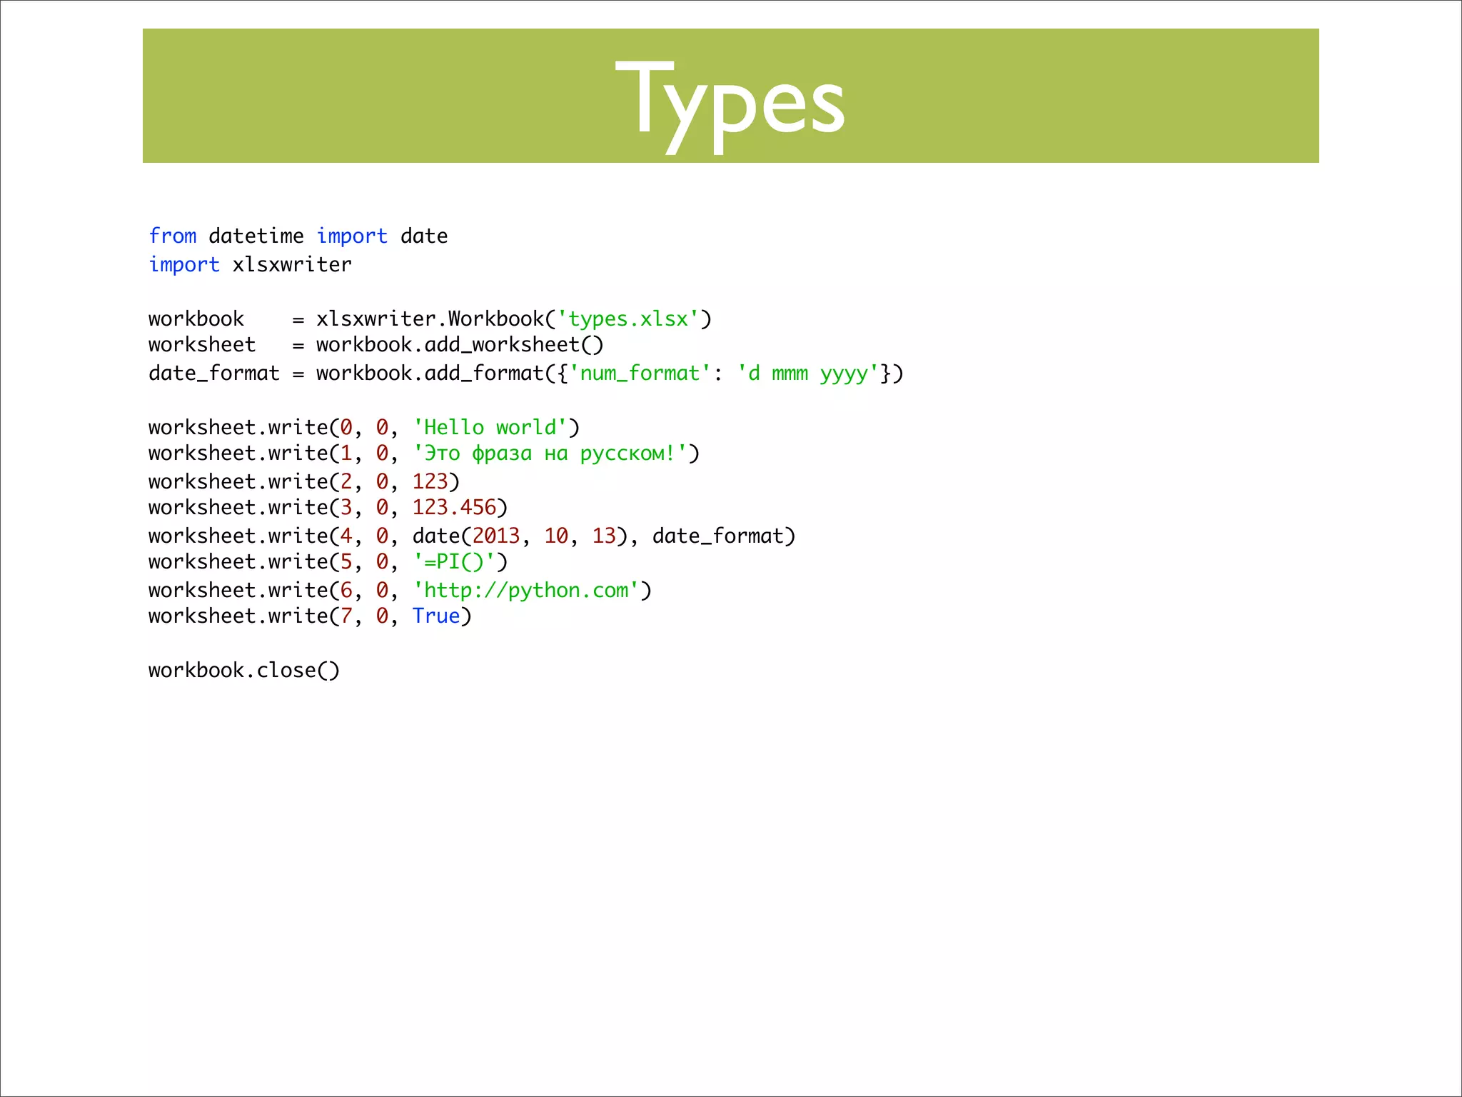Image resolution: width=1462 pixels, height=1097 pixels.
Task: Click the line writing value 123
Action: click(x=304, y=481)
